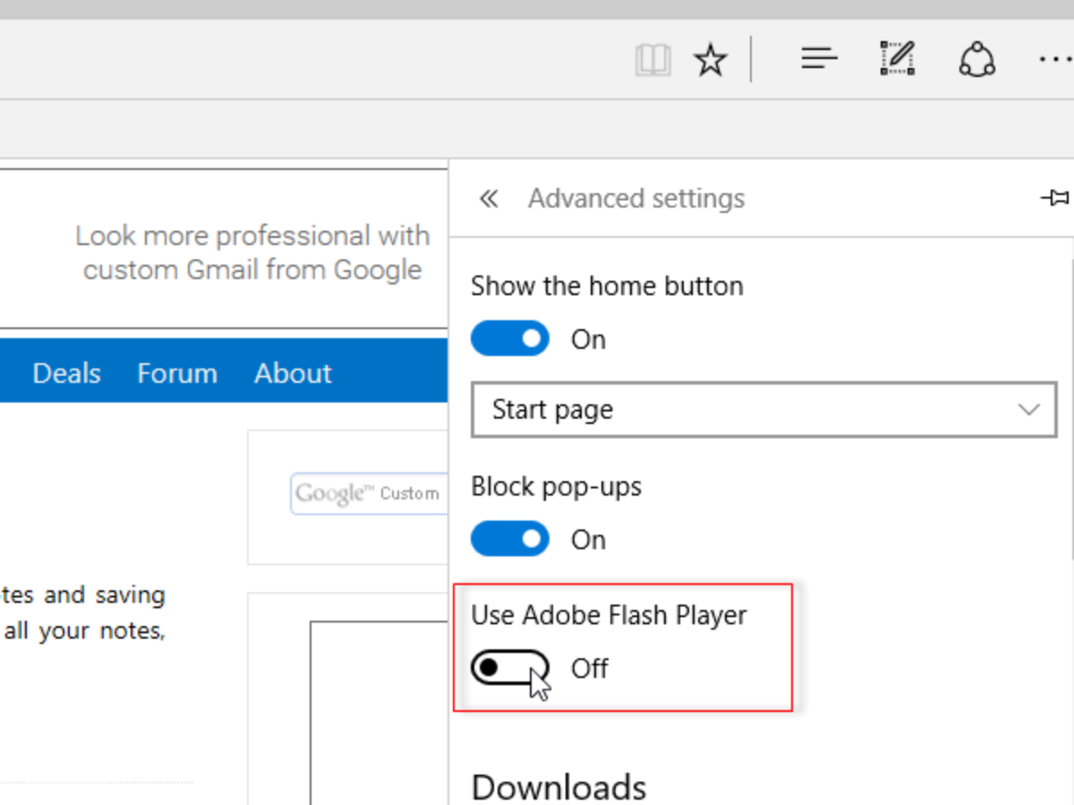Open Reading view from the toolbar
The height and width of the screenshot is (805, 1074).
click(652, 61)
